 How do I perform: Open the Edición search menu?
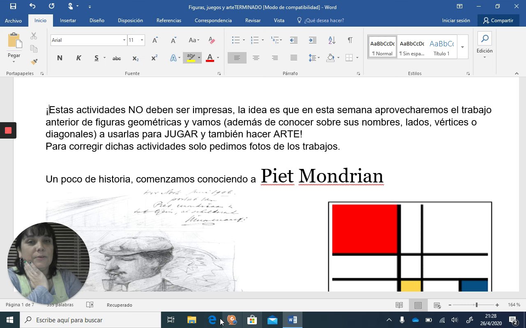(x=484, y=46)
